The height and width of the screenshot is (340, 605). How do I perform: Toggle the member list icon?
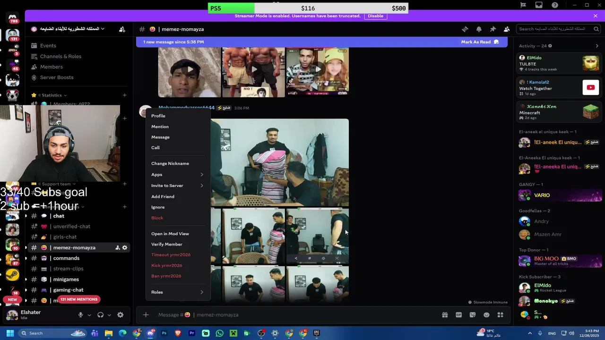tap(507, 29)
